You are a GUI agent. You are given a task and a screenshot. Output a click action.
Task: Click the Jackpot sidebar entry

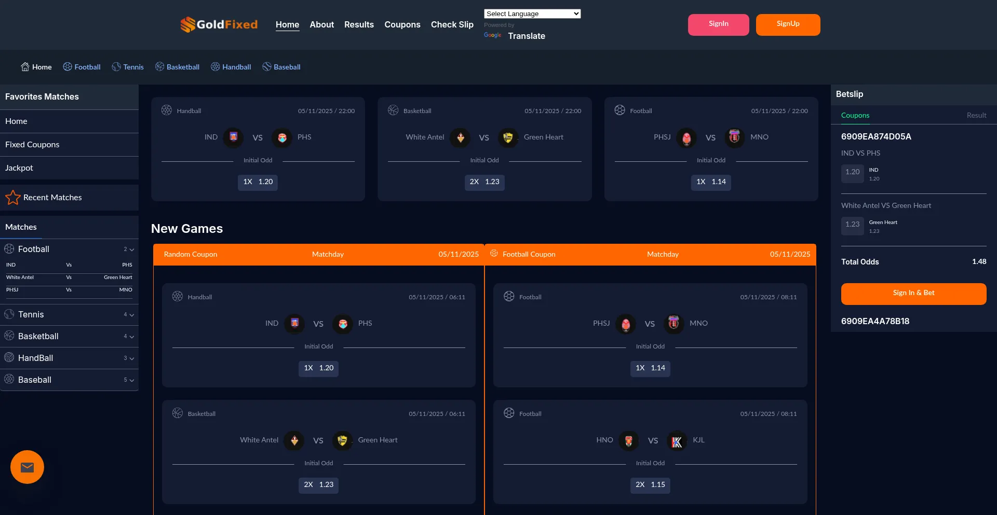19,168
